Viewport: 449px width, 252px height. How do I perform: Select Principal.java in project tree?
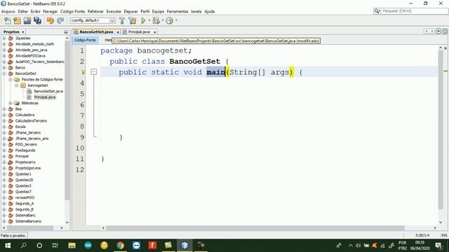coord(45,97)
